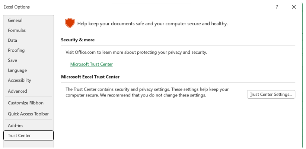
Task: Switch to the Formulas category
Action: pos(17,30)
